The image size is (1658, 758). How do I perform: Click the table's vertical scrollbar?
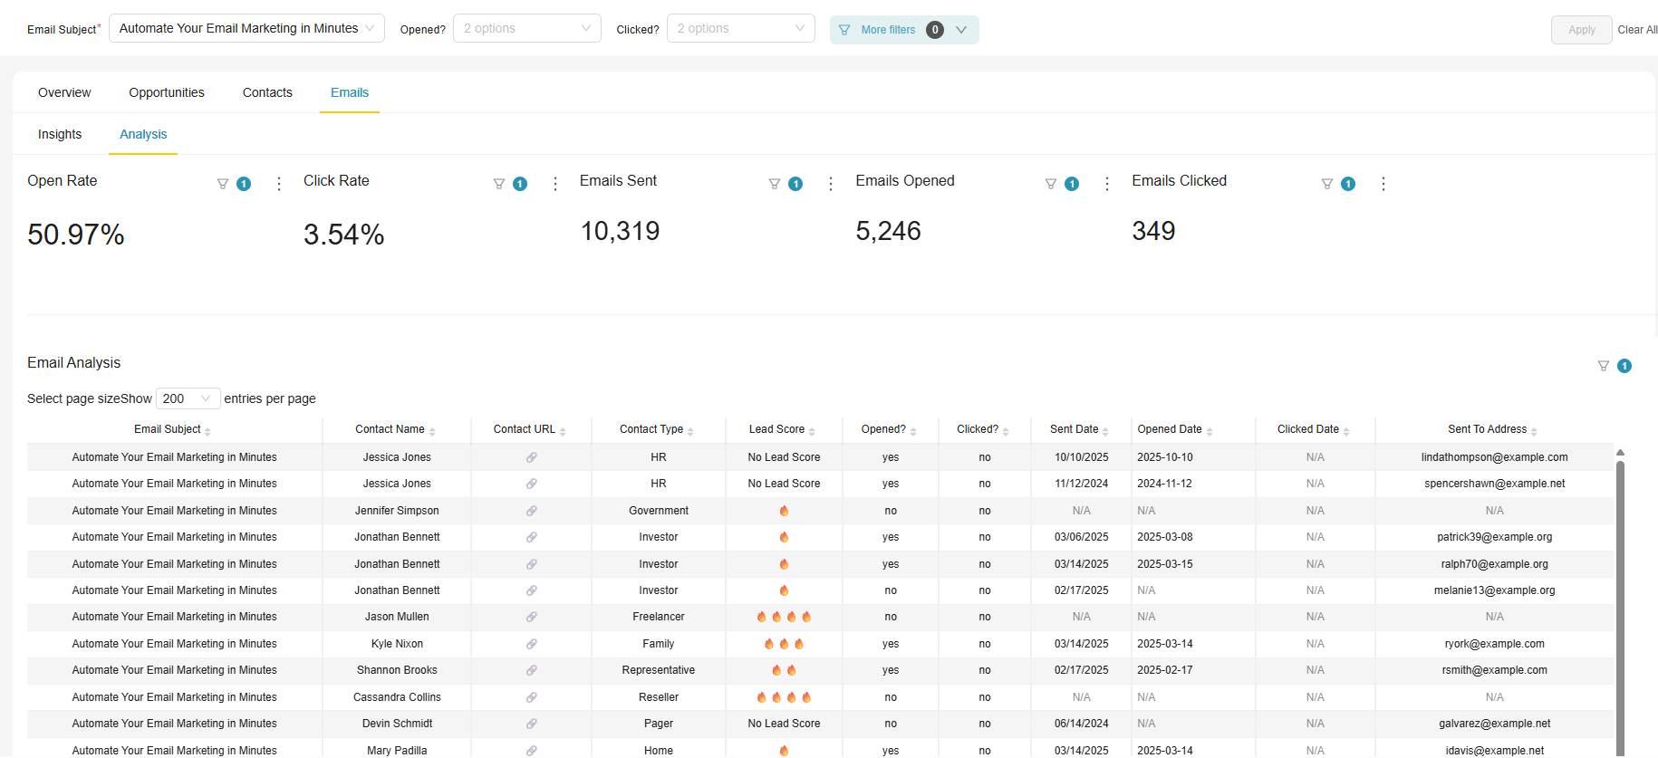point(1620,598)
